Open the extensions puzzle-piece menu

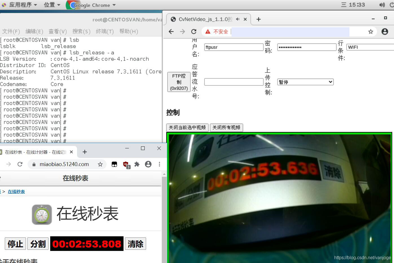pyautogui.click(x=137, y=164)
